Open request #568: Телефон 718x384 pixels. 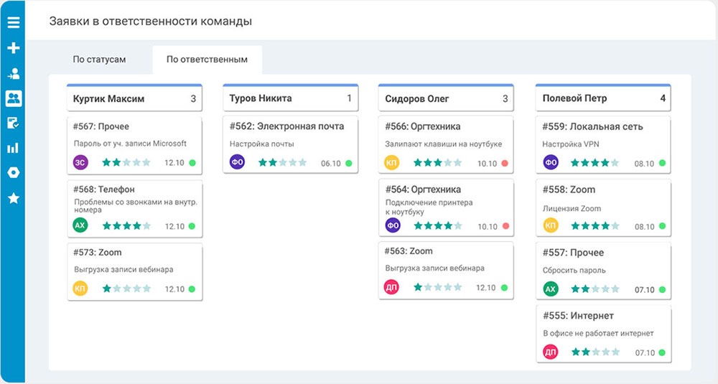pos(104,189)
